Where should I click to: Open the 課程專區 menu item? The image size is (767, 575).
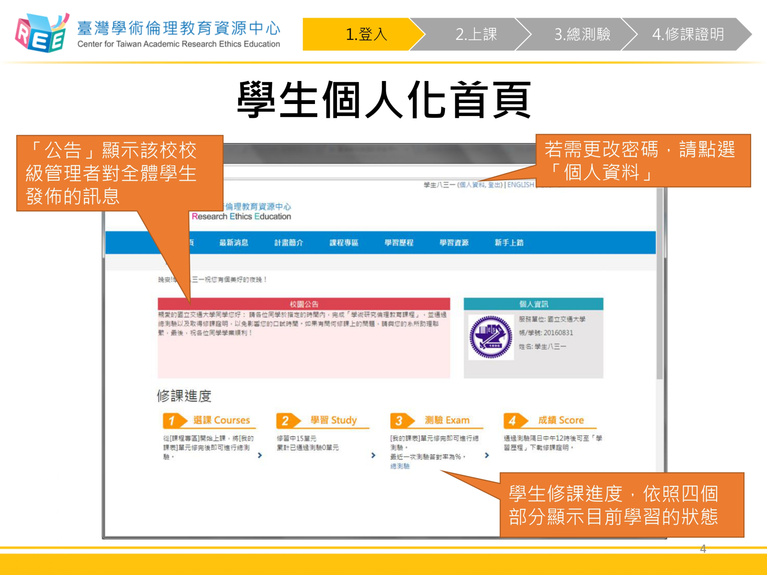[x=344, y=243]
